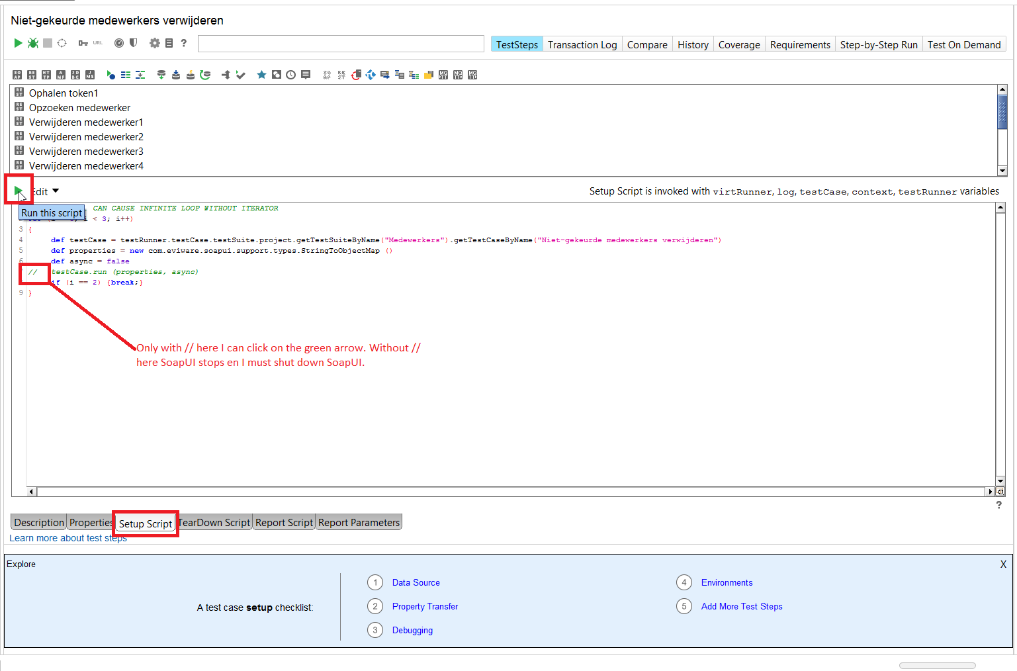This screenshot has height=671, width=1017.
Task: Run the test case with the toolbar play icon
Action: [x=18, y=43]
